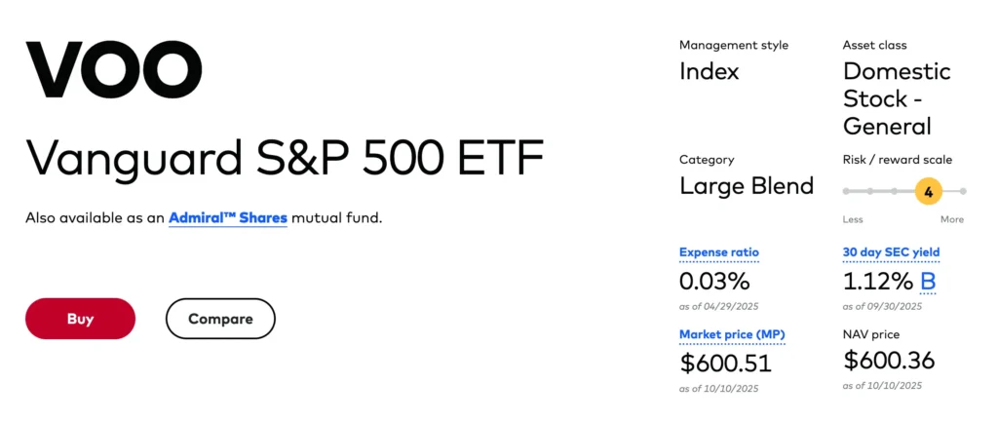The height and width of the screenshot is (422, 998).
Task: Click the 30 day SEC yield link
Action: [891, 252]
